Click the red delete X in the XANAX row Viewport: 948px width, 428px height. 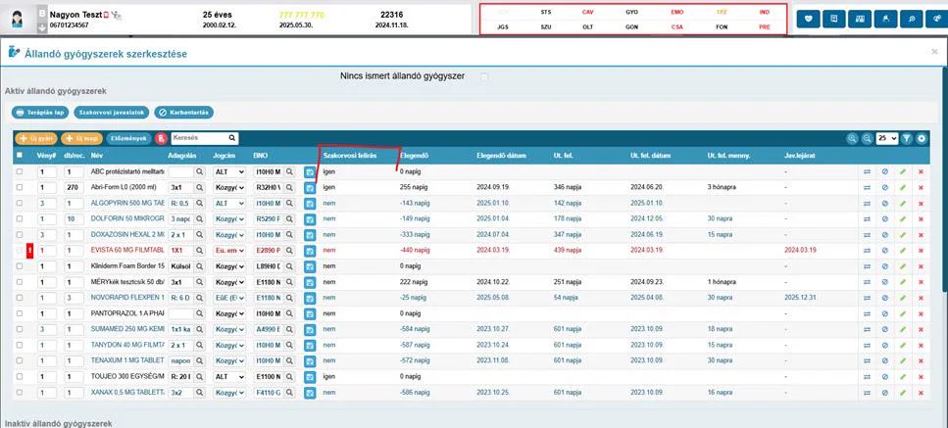click(921, 393)
